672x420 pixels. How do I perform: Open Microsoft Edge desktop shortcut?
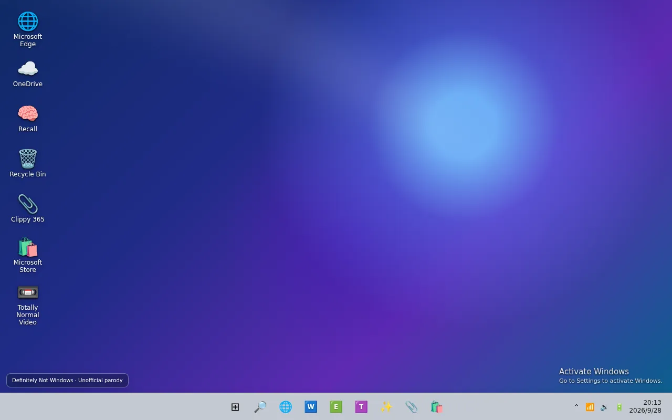point(28,29)
